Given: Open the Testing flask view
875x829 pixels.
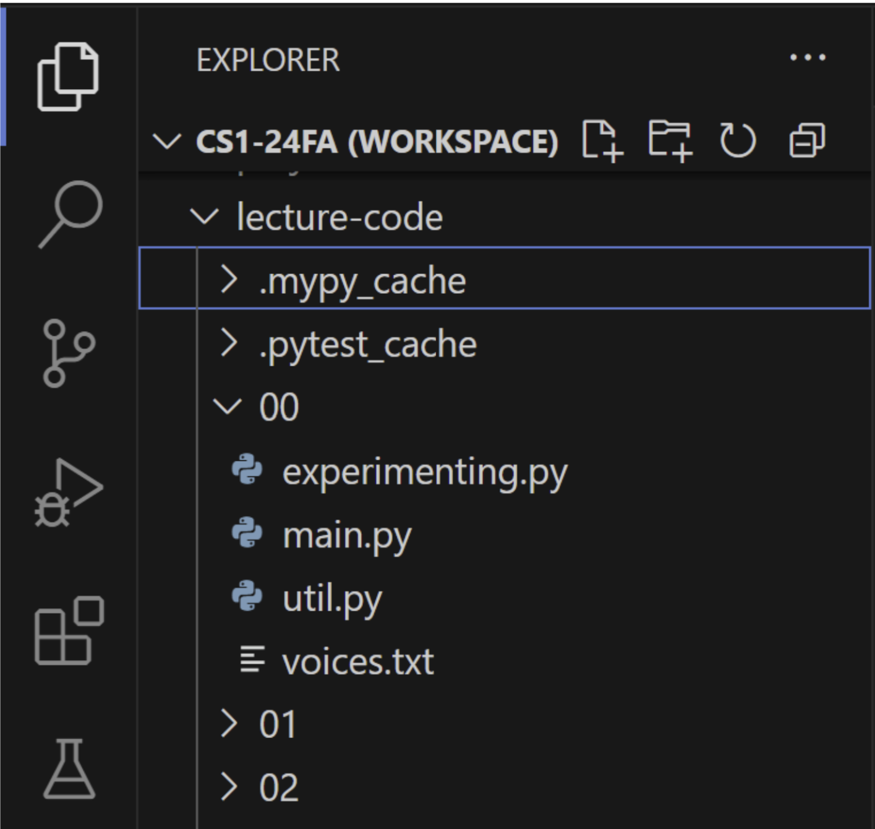Looking at the screenshot, I should click(69, 769).
